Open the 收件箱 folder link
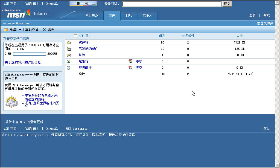Image resolution: width=280 pixels, height=168 pixels. pyautogui.click(x=83, y=42)
